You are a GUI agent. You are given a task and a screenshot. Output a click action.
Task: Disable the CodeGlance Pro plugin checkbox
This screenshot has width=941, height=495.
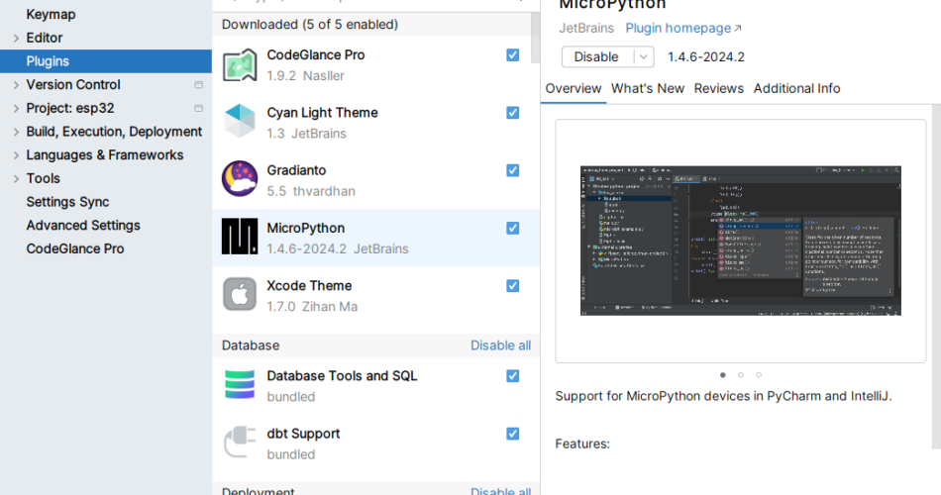coord(512,55)
